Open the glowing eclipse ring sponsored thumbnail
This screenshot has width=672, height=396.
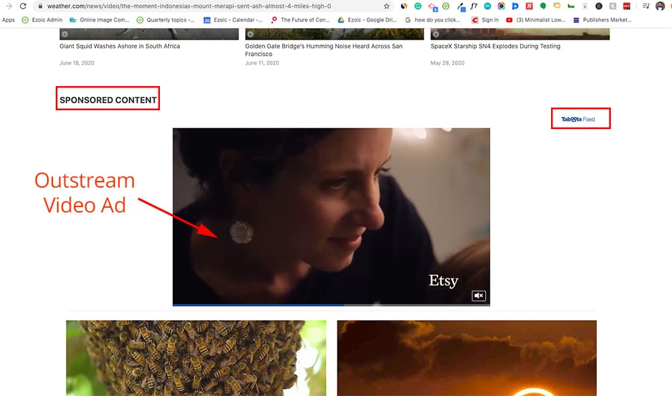pos(466,358)
